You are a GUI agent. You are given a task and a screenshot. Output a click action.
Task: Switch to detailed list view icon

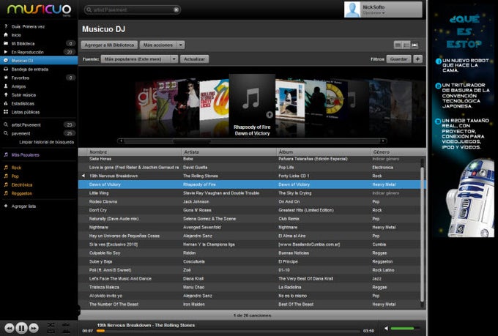tap(406, 45)
